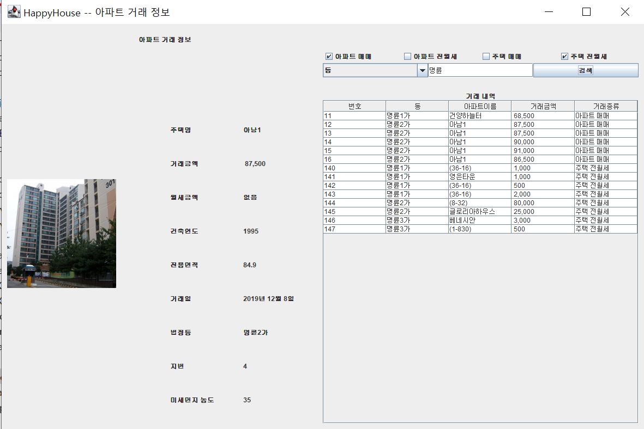The height and width of the screenshot is (429, 644).
Task: Maximize the HappyHouse window
Action: [587, 12]
